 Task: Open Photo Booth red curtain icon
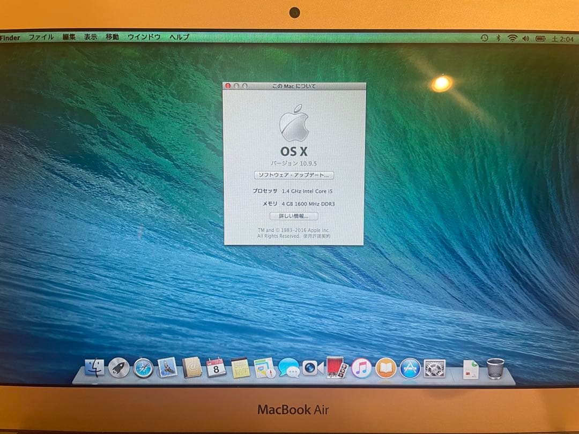(x=337, y=368)
